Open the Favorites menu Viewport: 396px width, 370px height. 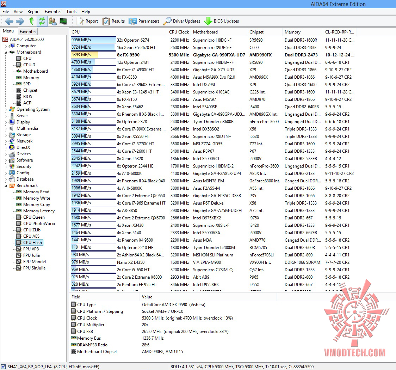(53, 12)
